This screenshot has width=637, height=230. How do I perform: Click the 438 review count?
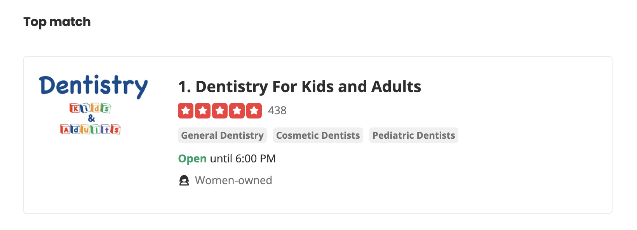(277, 111)
